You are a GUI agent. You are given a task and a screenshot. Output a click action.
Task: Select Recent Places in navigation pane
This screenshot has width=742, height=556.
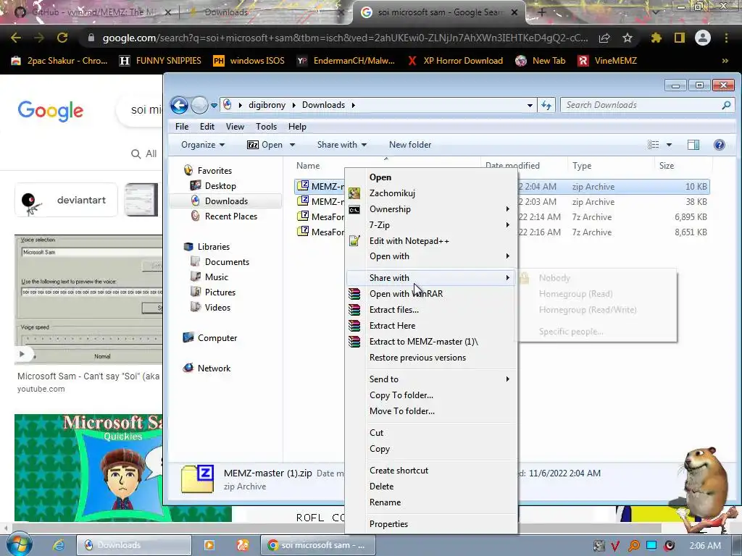(231, 216)
